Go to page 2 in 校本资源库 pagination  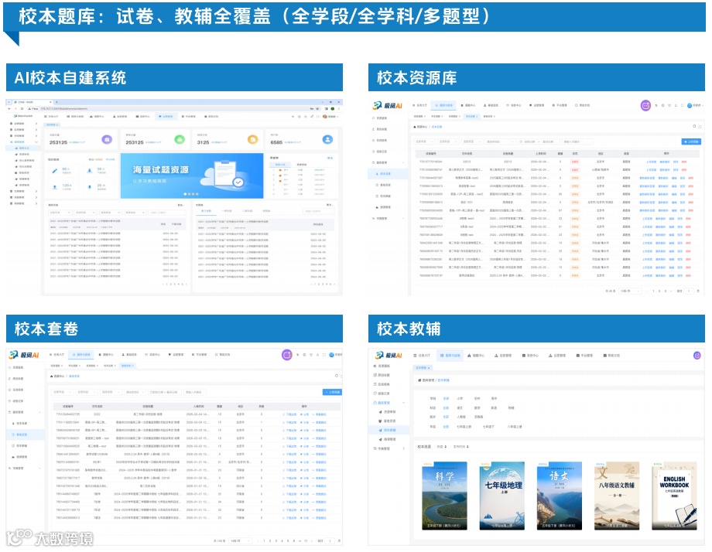click(x=659, y=291)
